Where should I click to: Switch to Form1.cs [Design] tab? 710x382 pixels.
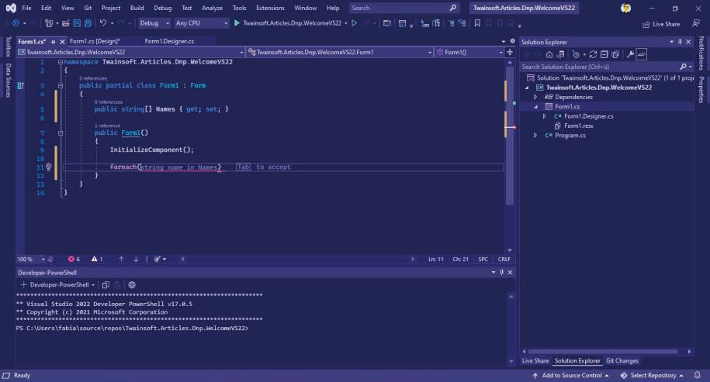[95, 41]
